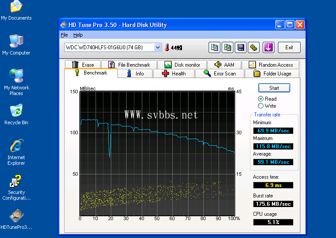
Task: Switch to the Error Scan tab
Action: click(x=220, y=74)
